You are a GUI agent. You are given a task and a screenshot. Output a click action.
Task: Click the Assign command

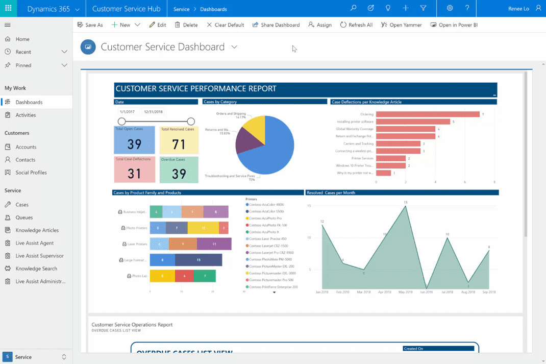319,25
